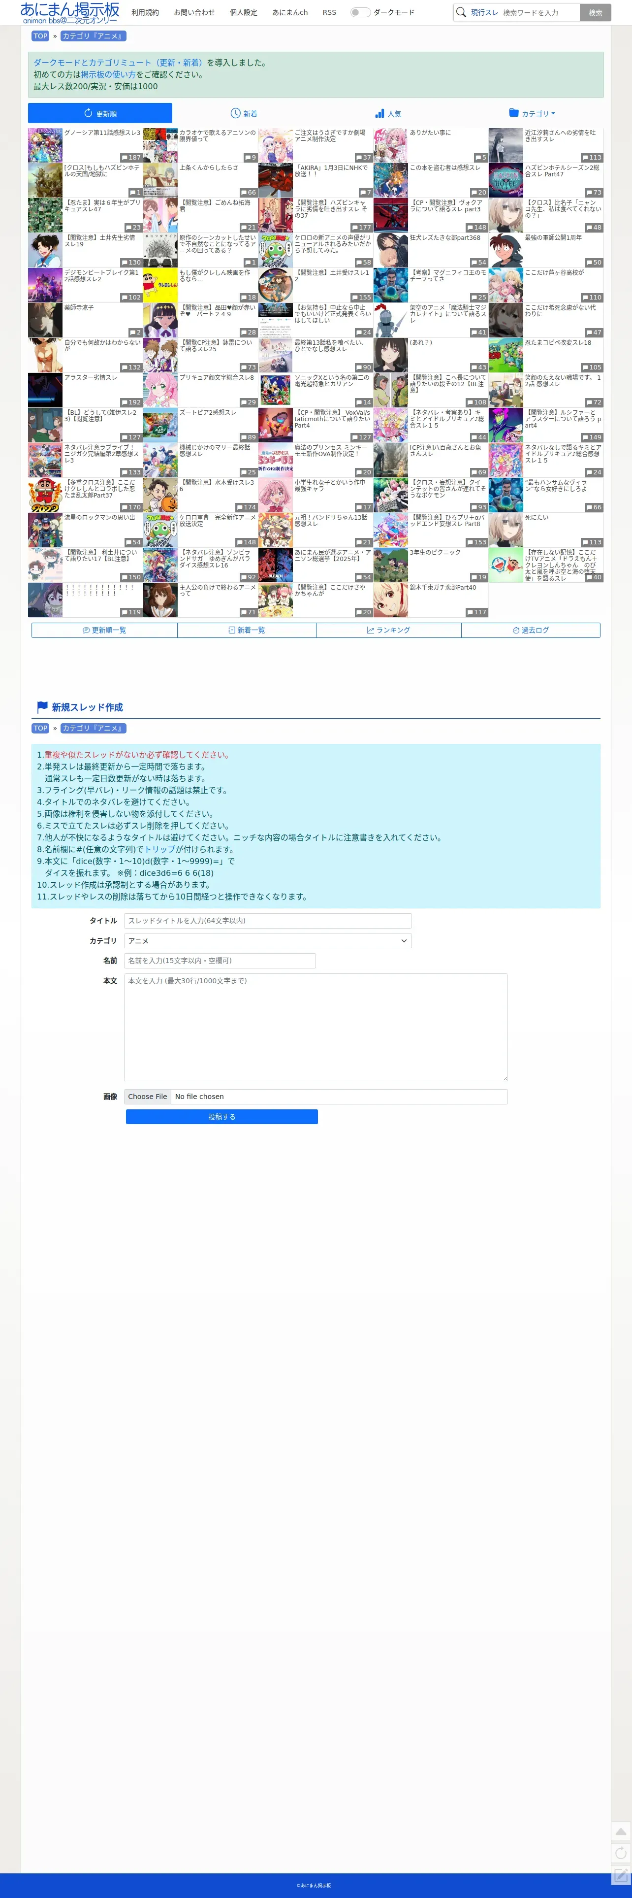This screenshot has height=1898, width=632.
Task: Open thread titled 流星のロックマンの思い出
Action: [99, 518]
